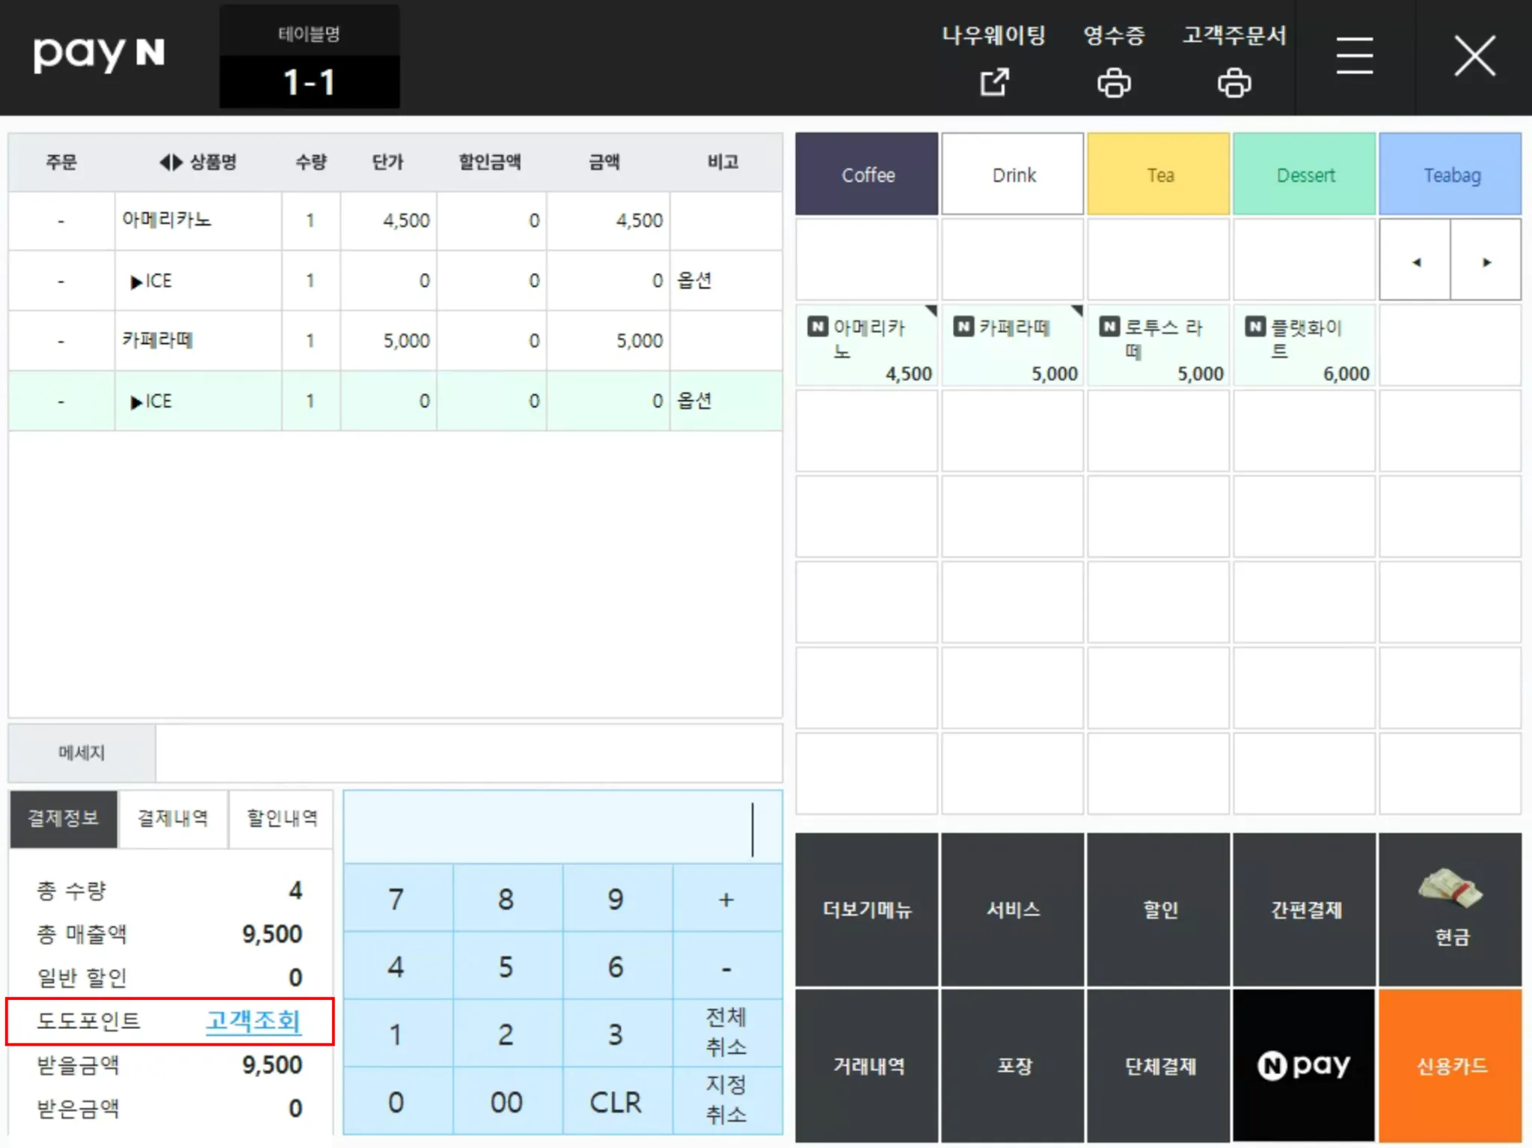Open the Now Waiting external link icon
1532x1148 pixels.
(994, 82)
